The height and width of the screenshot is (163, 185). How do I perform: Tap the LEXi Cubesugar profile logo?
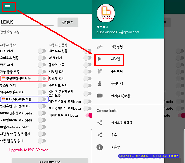[x=106, y=13]
